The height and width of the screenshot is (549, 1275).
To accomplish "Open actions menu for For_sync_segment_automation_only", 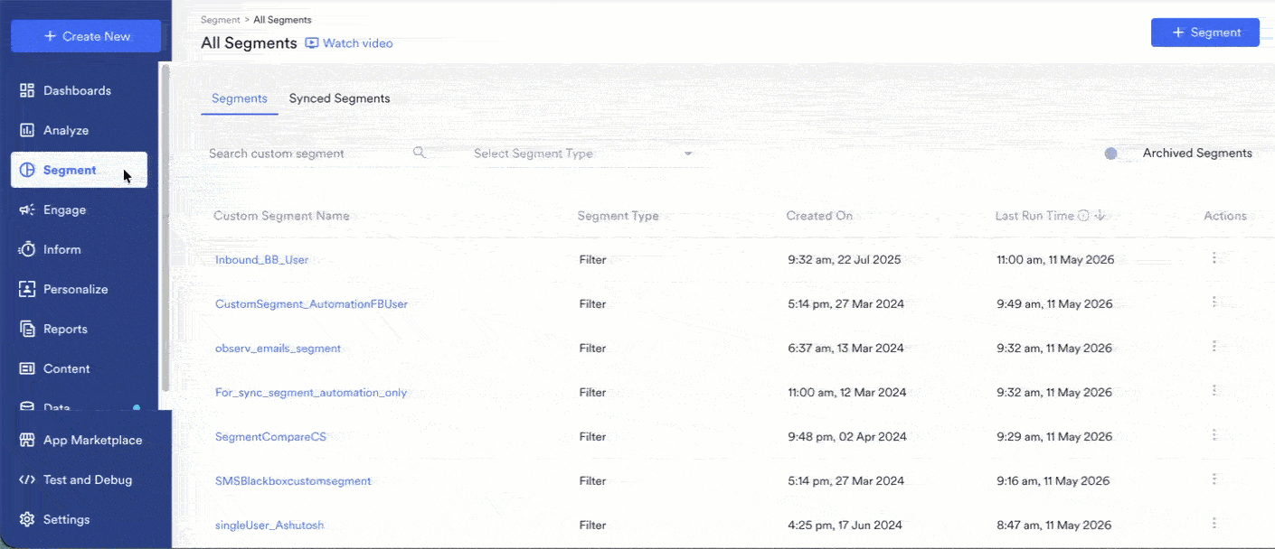I will coord(1214,391).
